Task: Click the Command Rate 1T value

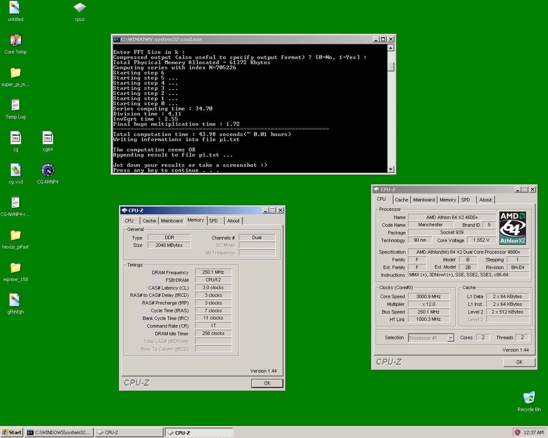Action: (x=213, y=326)
